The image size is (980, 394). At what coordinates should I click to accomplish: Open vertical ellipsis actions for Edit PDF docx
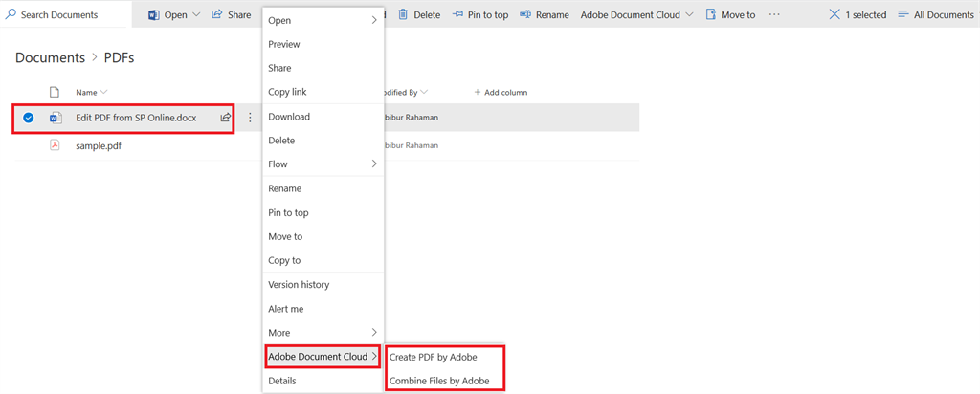[250, 118]
